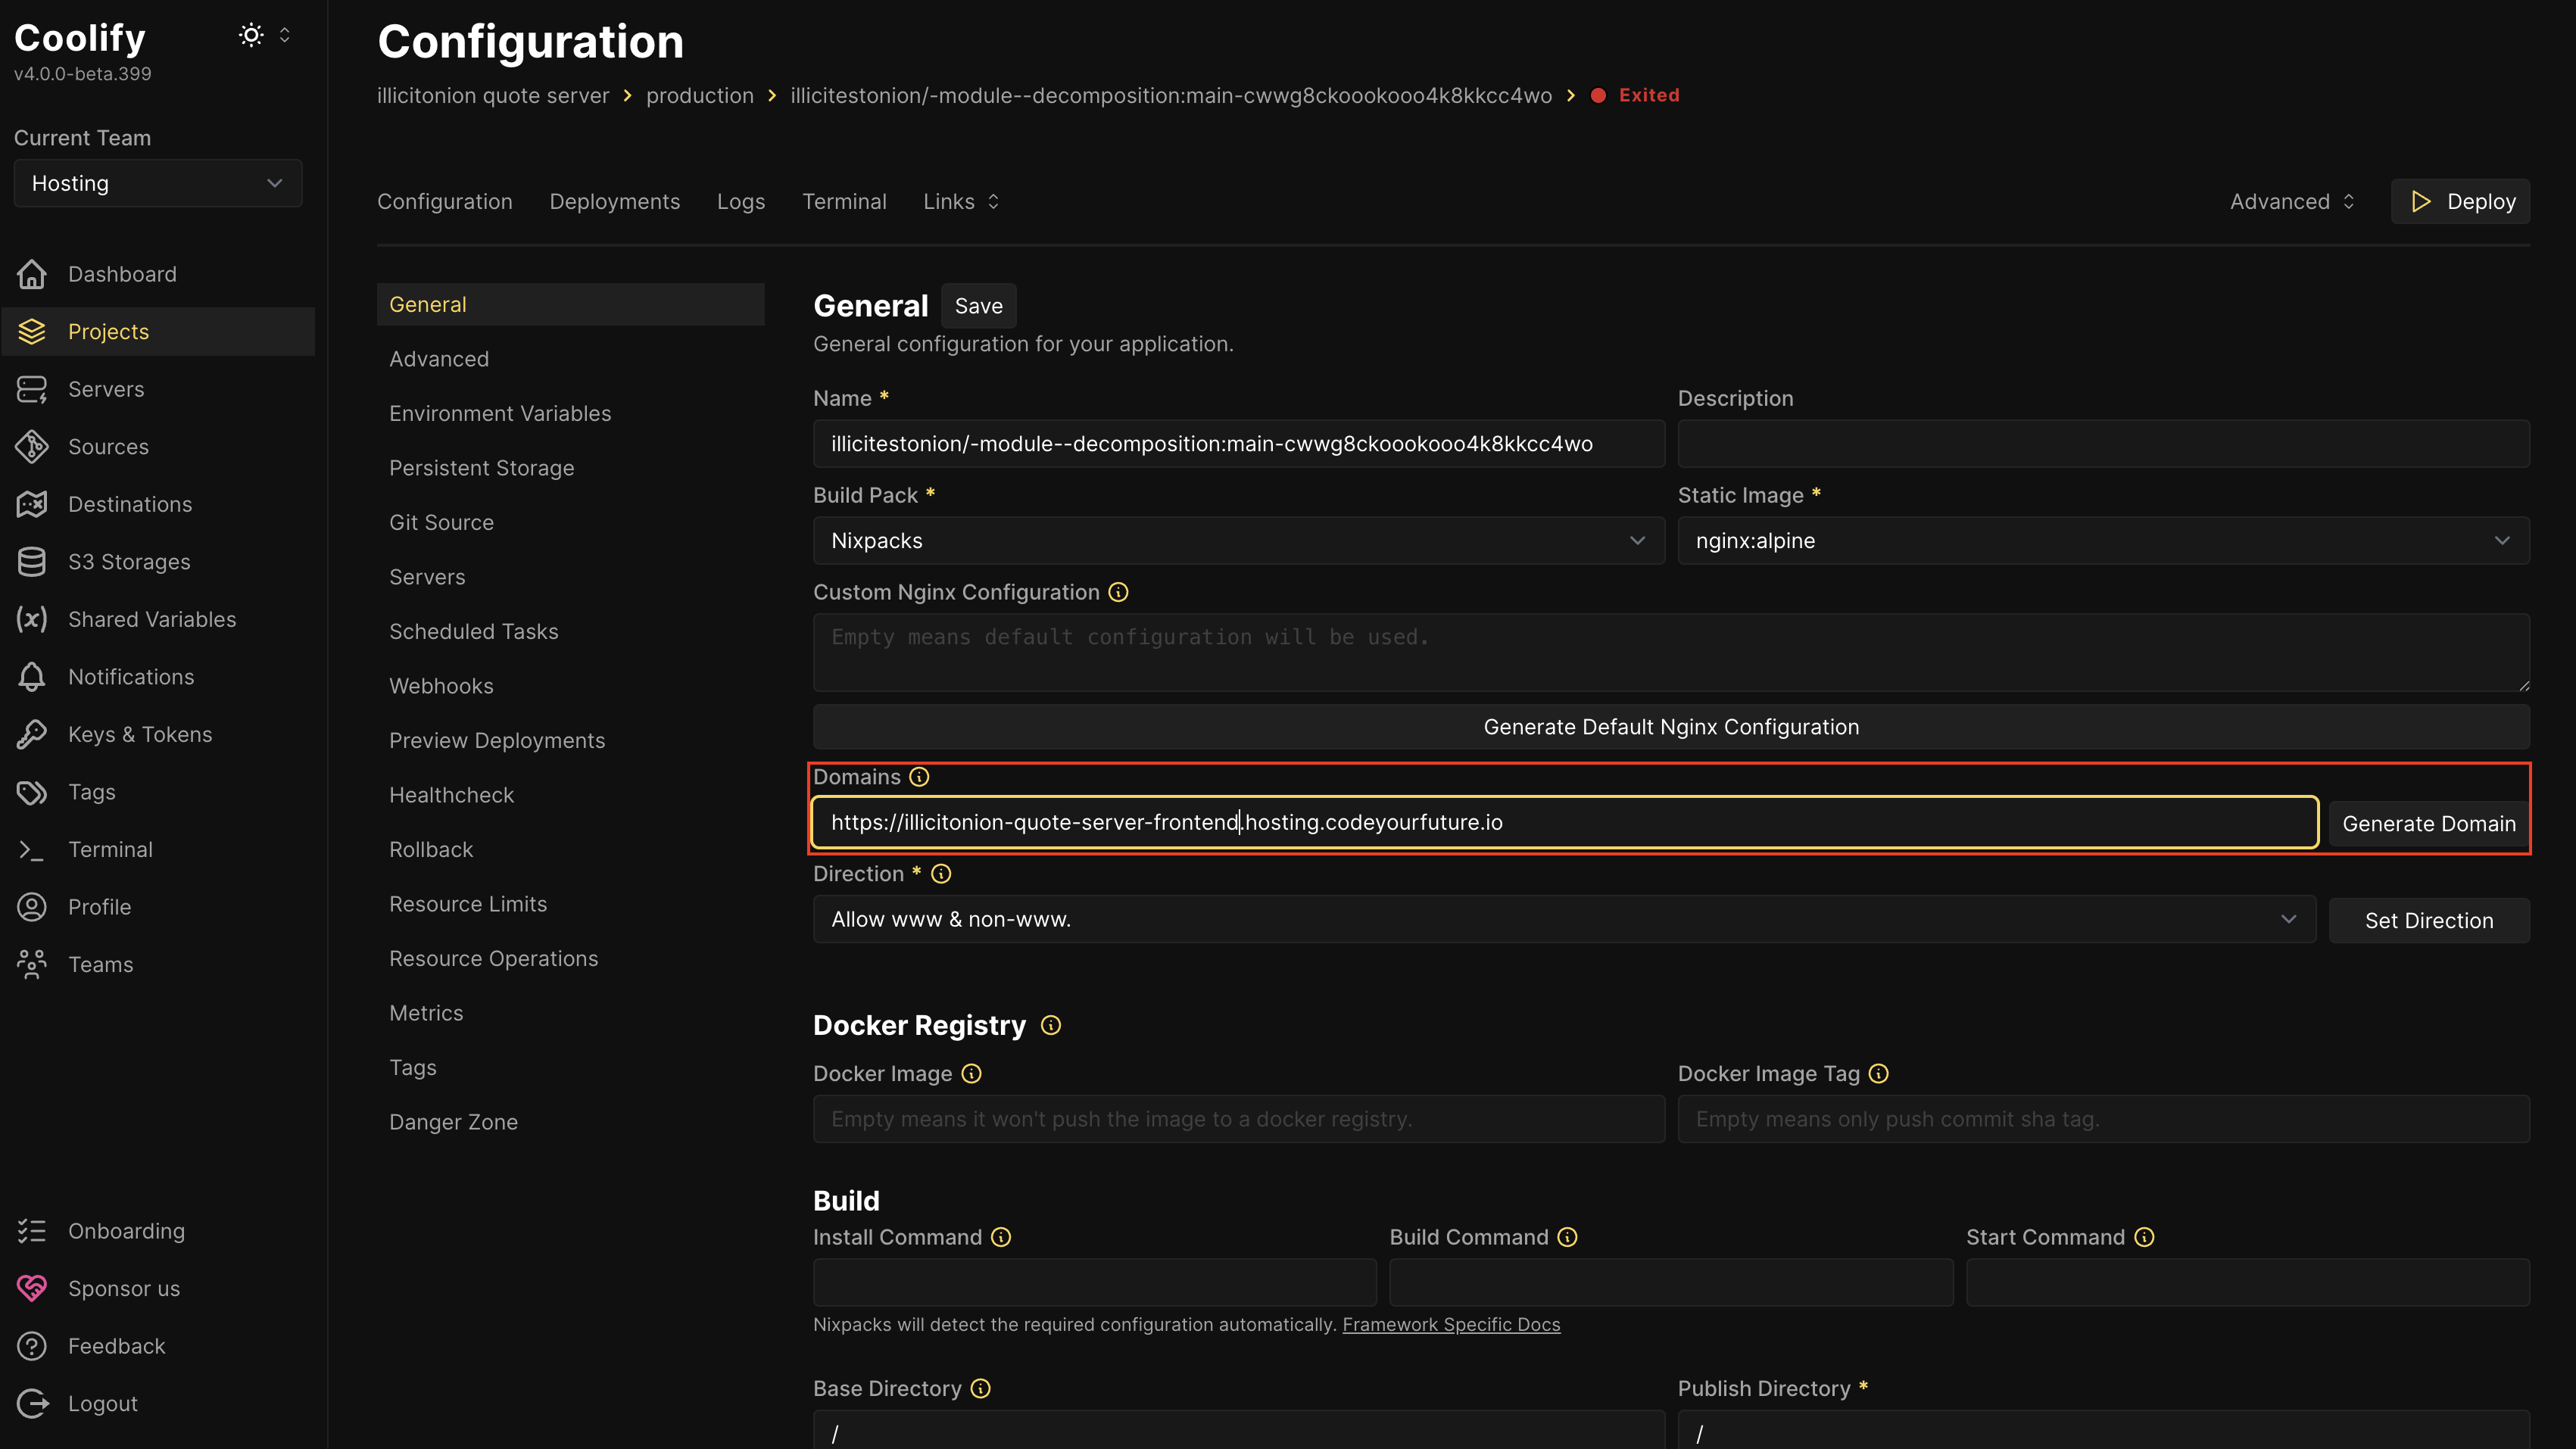Open Sources via its git icon
Screen dimensions: 2576x1449
[32, 447]
